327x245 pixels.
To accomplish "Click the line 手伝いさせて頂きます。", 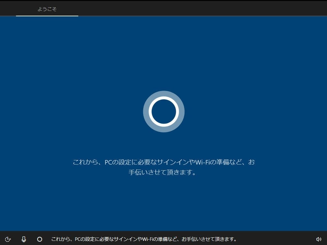I will click(162, 172).
